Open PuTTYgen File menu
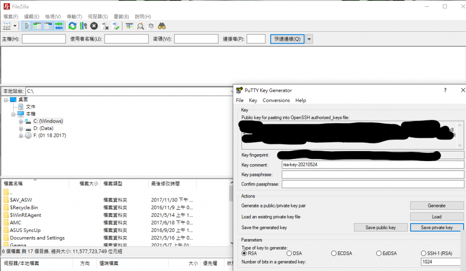 pos(240,100)
